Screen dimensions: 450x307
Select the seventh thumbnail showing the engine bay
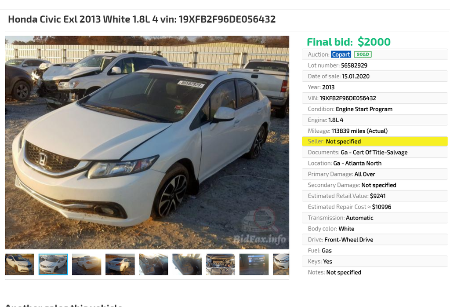pos(221,264)
